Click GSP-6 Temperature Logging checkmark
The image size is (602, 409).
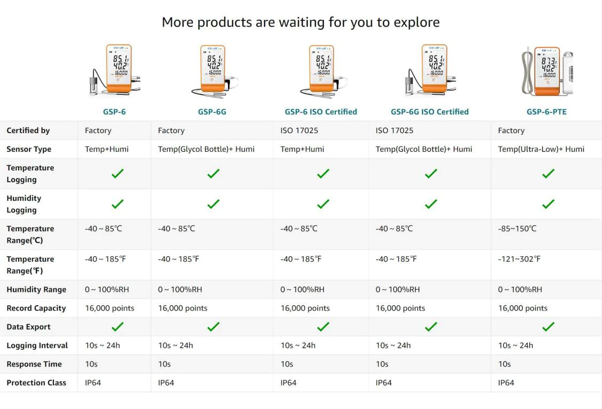(117, 174)
